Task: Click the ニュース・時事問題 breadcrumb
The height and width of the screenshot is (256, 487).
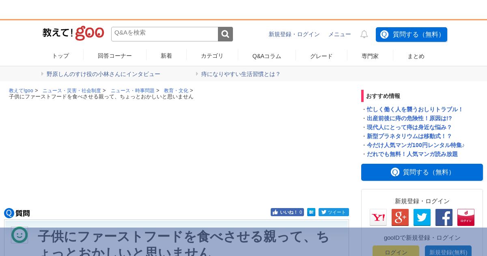Action: pyautogui.click(x=133, y=91)
